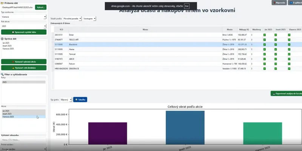Screen dimensions: 302x151
Task: Toggle Jar 2025 checkbox in Dolar row
Action: click(x=265, y=35)
